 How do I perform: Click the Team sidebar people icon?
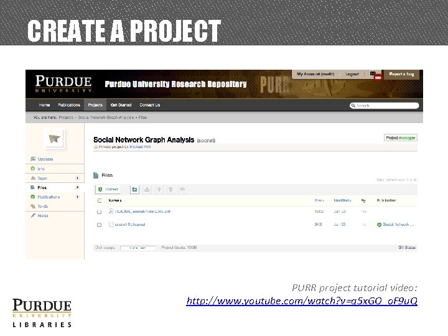pyautogui.click(x=33, y=178)
